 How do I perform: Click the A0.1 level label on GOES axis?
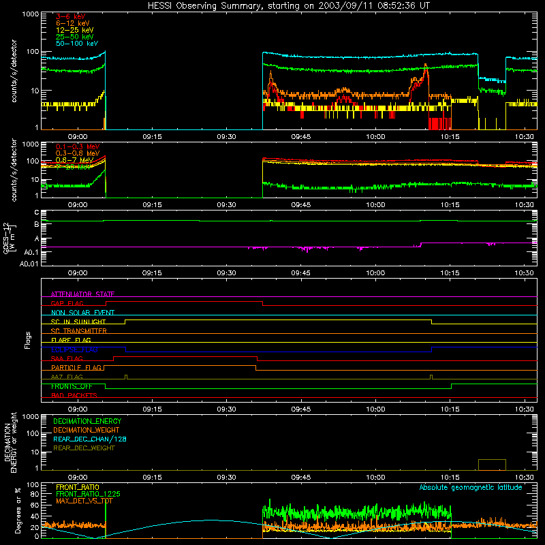32,252
